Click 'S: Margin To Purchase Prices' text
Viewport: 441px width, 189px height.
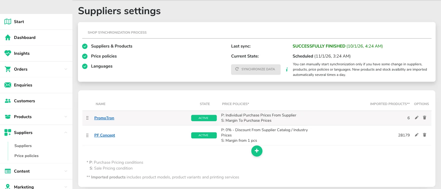pyautogui.click(x=246, y=120)
